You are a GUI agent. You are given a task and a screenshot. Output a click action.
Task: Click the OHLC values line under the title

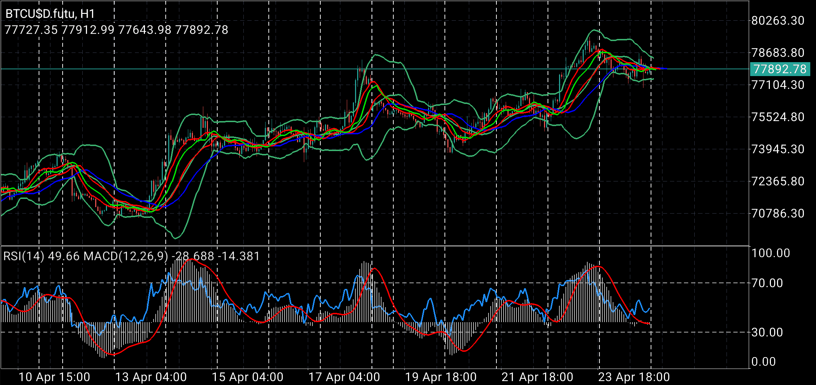116,30
